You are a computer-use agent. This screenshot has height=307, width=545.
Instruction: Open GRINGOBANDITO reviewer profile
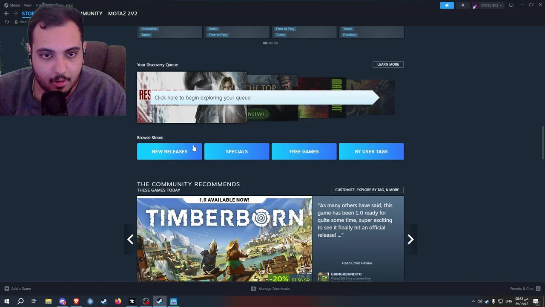tap(346, 274)
